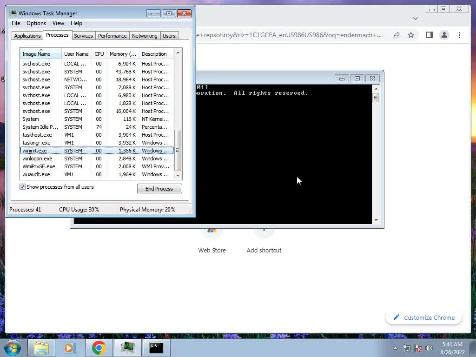Toggle Show processes from all users
The image size is (476, 357).
tap(22, 187)
